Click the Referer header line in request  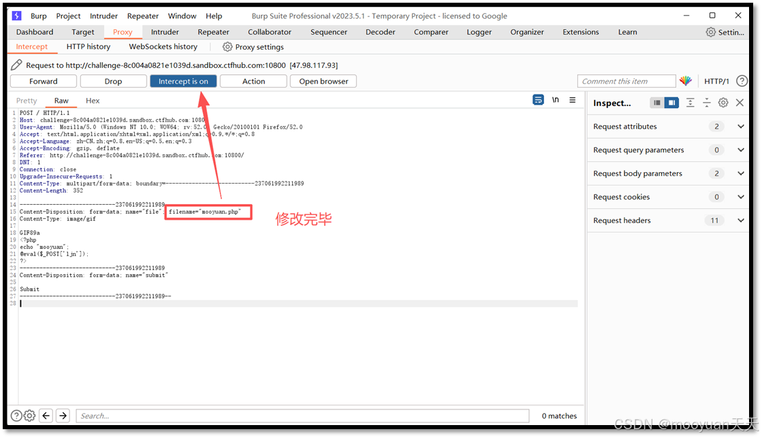pyautogui.click(x=131, y=155)
